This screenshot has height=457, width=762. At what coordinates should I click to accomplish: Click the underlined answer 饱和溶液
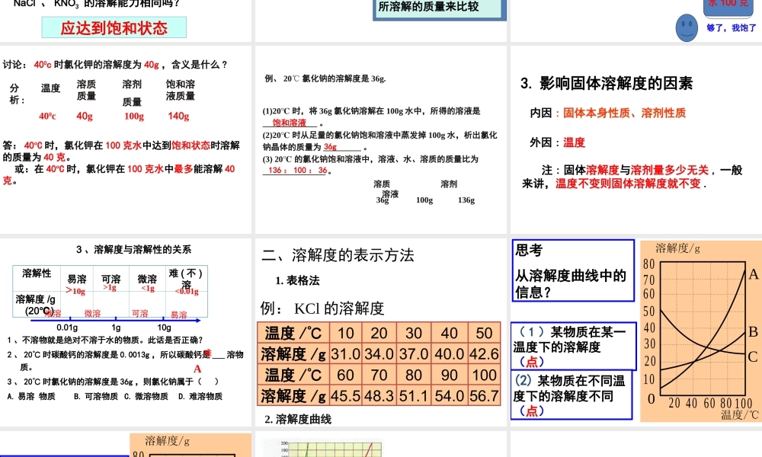coord(289,123)
